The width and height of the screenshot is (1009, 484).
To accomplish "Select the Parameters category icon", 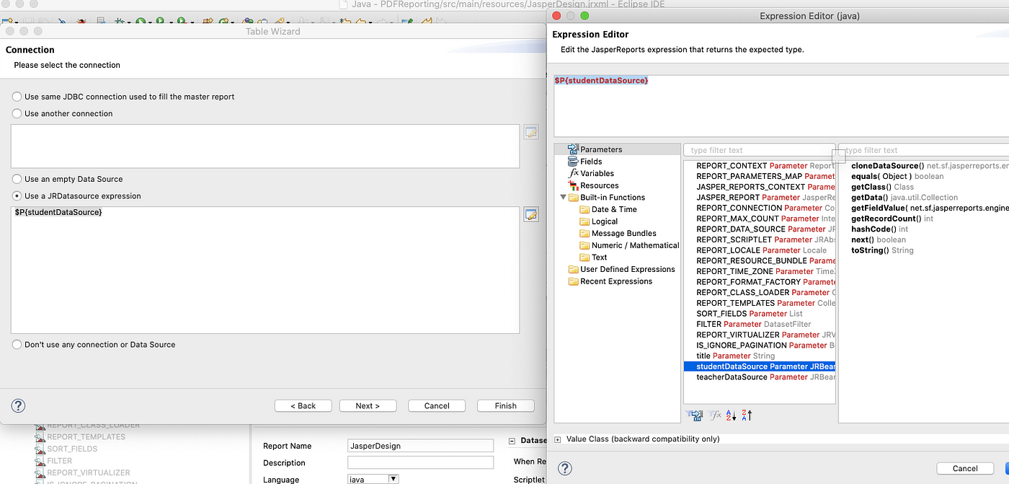I will (574, 149).
